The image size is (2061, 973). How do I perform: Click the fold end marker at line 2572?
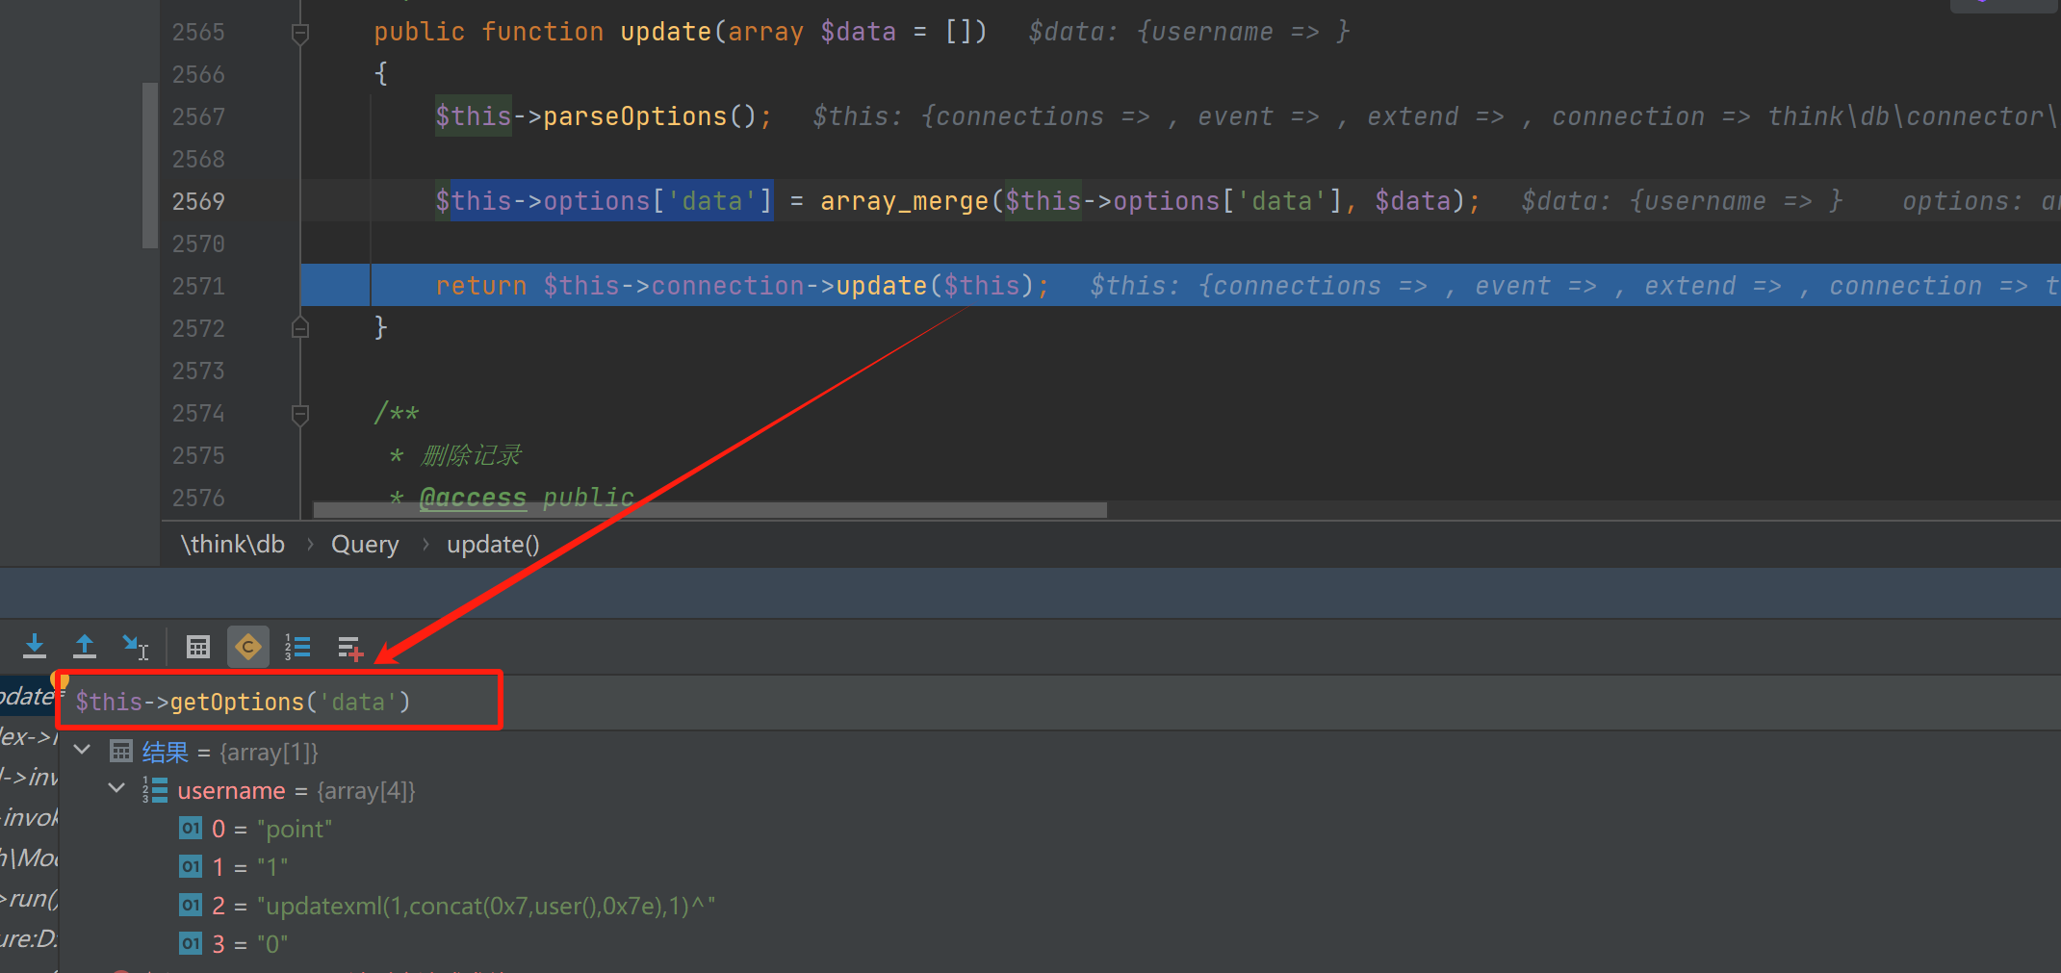coord(300,328)
